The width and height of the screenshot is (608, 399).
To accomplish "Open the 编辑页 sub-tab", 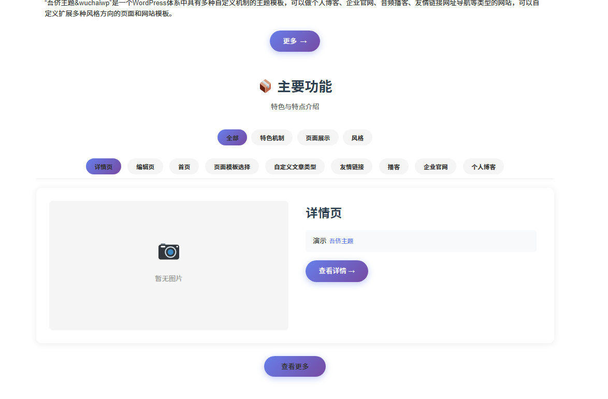I will point(146,167).
